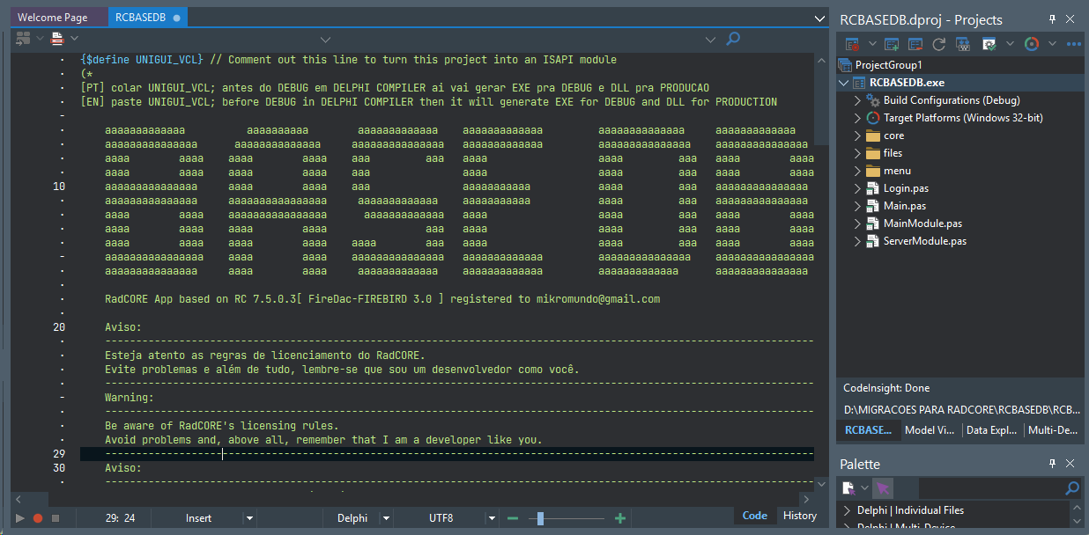The height and width of the screenshot is (535, 1089).
Task: Expand the Build Configurations (Debug) node
Action: click(857, 100)
